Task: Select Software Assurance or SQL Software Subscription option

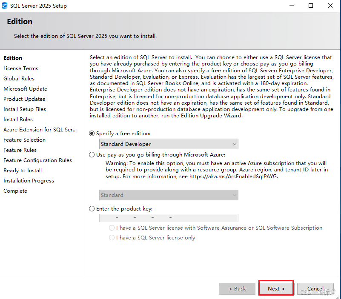Action: click(112, 228)
